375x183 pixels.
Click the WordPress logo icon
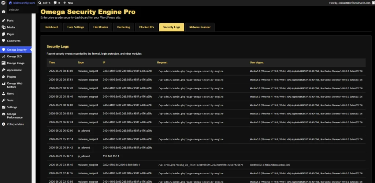tap(3, 3)
